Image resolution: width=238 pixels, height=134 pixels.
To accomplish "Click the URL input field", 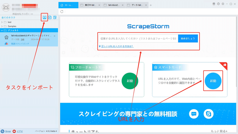I will point(138,38).
